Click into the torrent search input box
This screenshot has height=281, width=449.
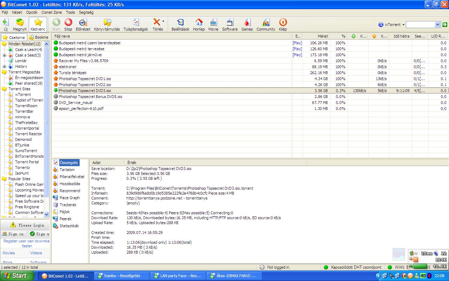[420, 25]
